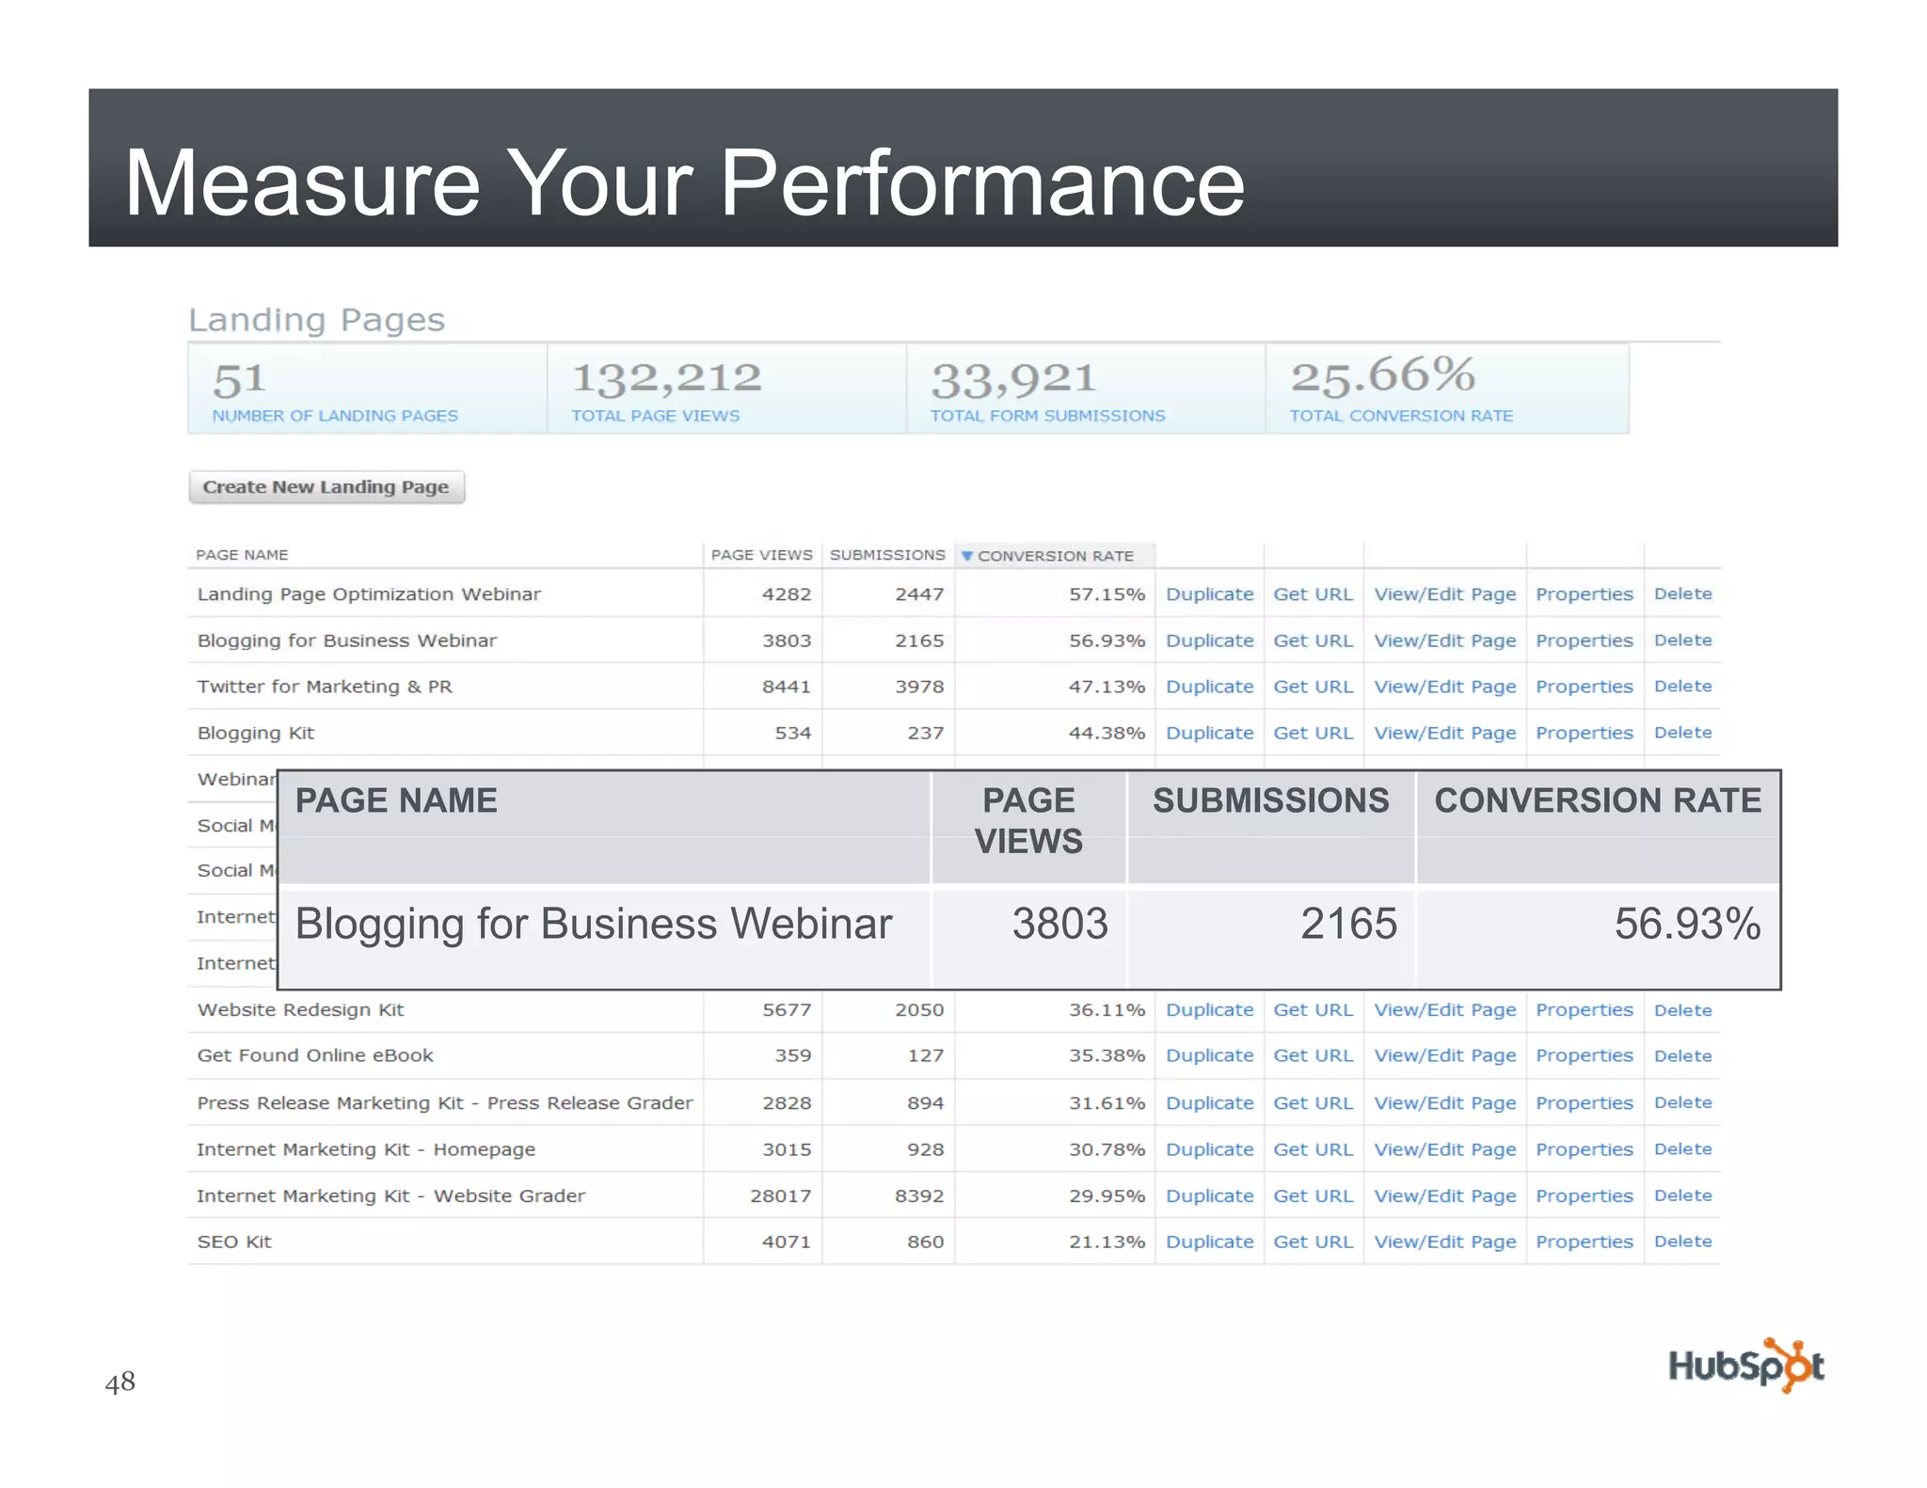
Task: Duplicate the Website Redesign Kit page
Action: 1209,1010
